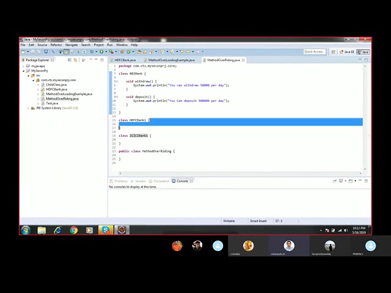Click the Open Task folder icon
The width and height of the screenshot is (391, 293).
pyautogui.click(x=145, y=51)
